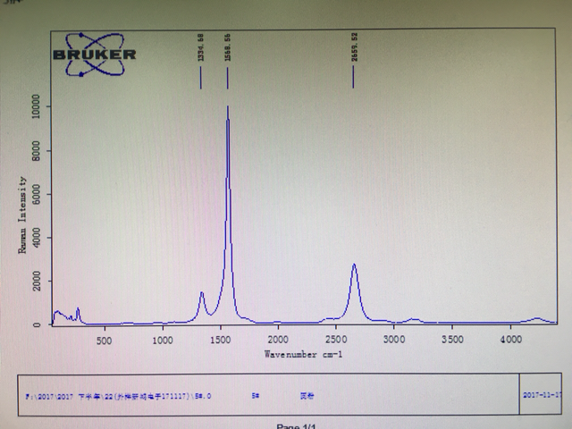This screenshot has width=572, height=429.
Task: Click the Raman Intensity axis title
Action: 22,214
